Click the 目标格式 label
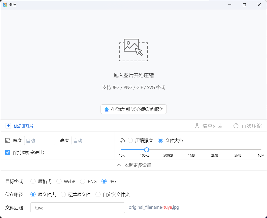The height and width of the screenshot is (218, 267). point(14,182)
